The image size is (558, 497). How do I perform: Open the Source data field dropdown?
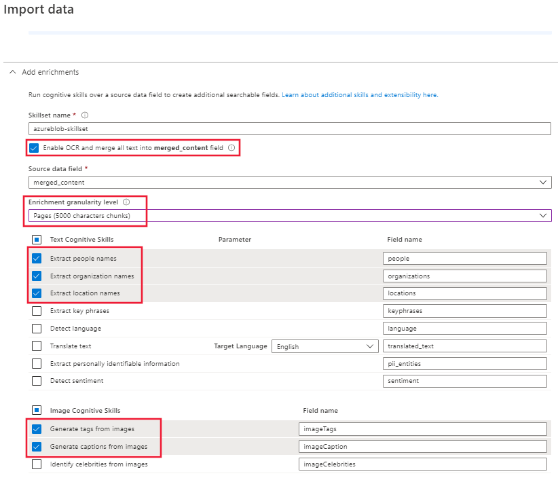289,182
